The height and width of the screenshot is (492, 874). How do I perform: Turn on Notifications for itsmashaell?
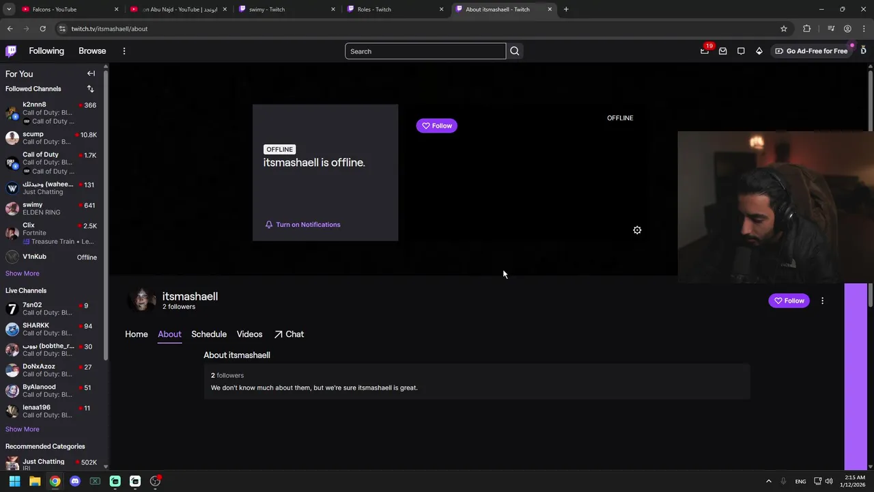pyautogui.click(x=302, y=224)
